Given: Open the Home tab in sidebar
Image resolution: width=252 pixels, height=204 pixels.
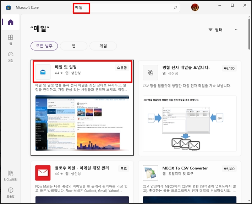Looking at the screenshot, I should pos(11,22).
